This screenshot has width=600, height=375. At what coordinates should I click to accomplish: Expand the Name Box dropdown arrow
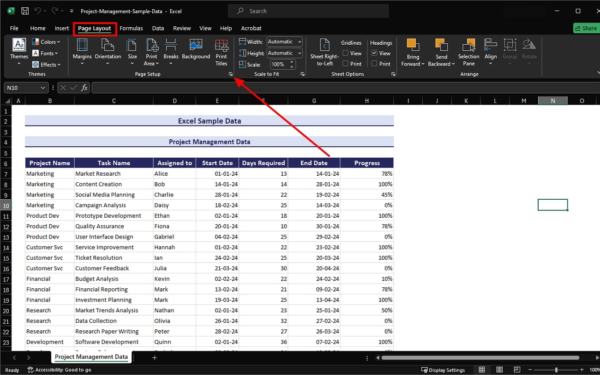43,88
